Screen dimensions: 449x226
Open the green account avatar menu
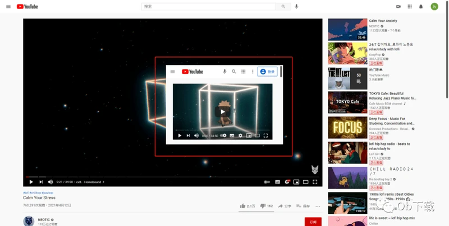[x=434, y=7]
